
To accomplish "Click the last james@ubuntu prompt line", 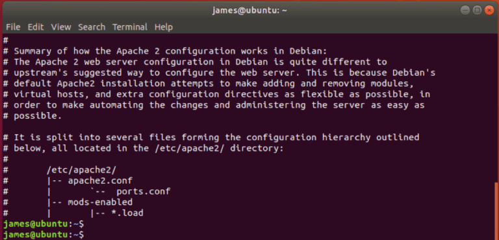I will tap(44, 235).
